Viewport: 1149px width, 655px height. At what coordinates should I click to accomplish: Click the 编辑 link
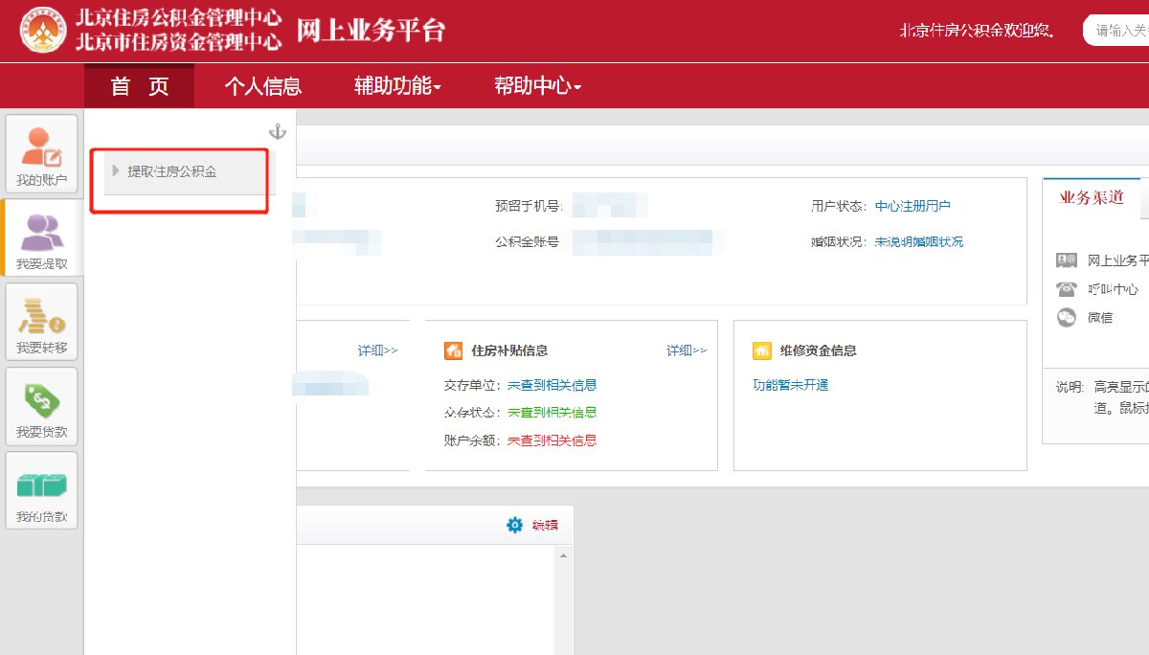pyautogui.click(x=545, y=525)
